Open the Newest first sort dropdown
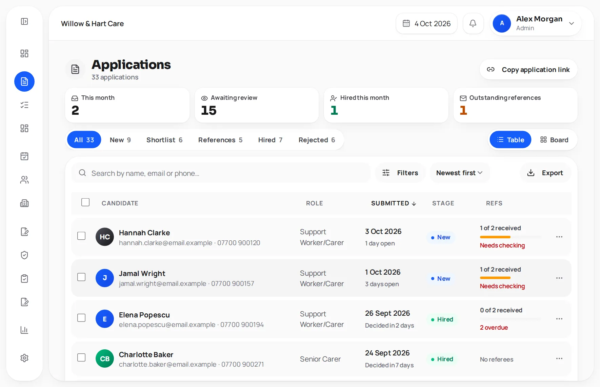The height and width of the screenshot is (387, 600). point(459,173)
